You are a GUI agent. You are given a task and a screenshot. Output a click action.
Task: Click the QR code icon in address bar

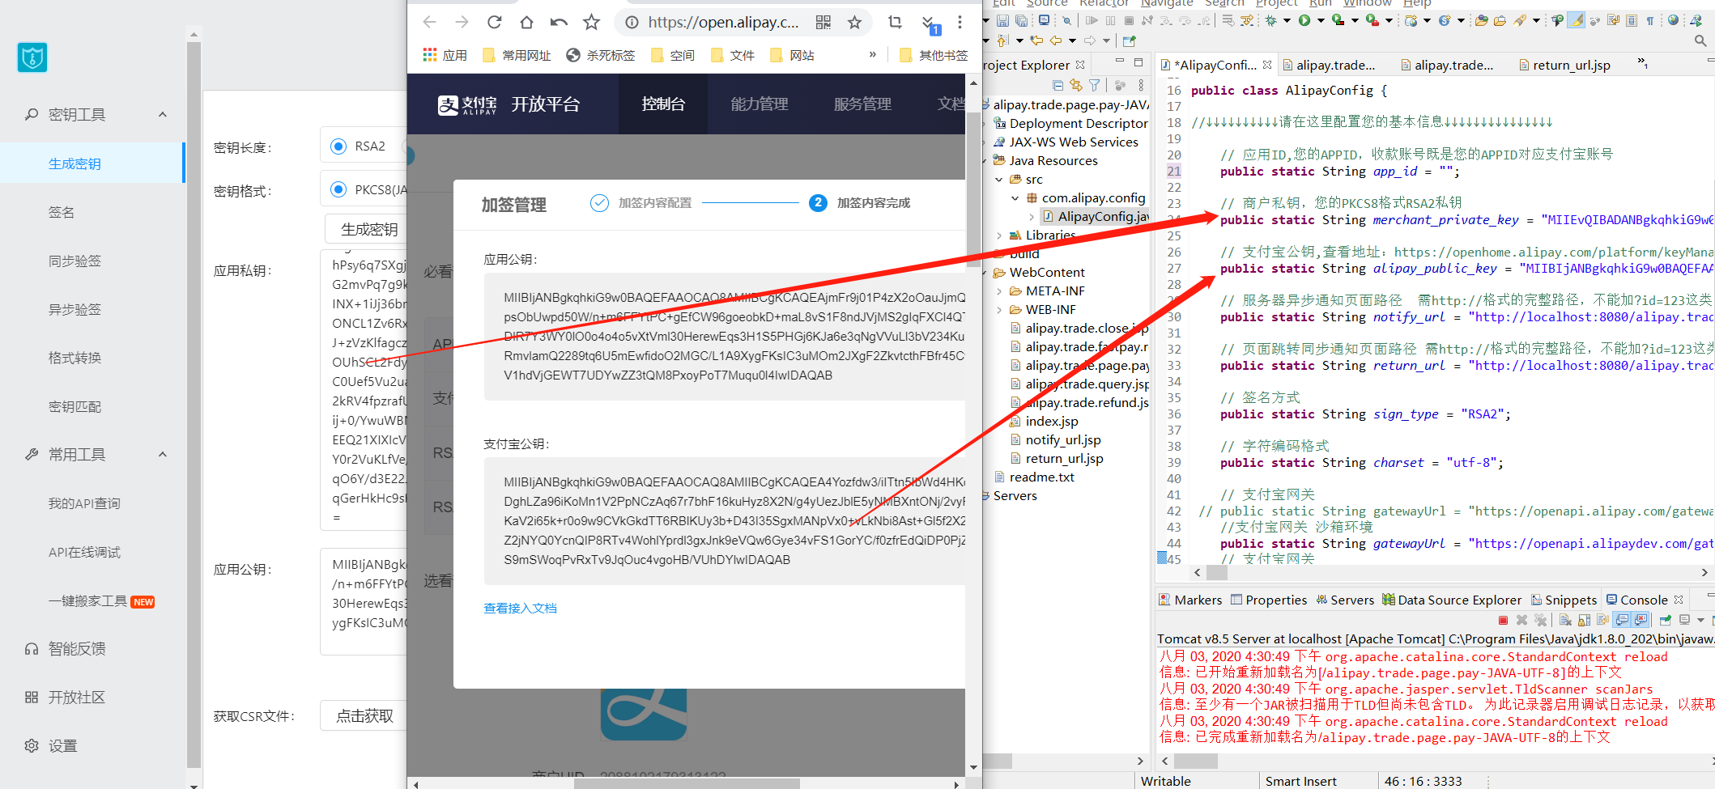(823, 22)
